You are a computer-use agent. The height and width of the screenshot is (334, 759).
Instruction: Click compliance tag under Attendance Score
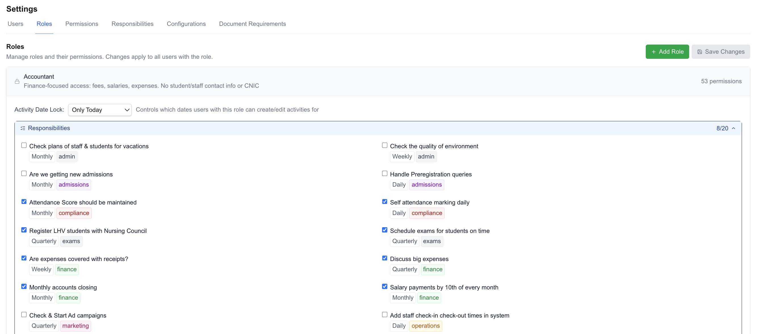click(74, 213)
